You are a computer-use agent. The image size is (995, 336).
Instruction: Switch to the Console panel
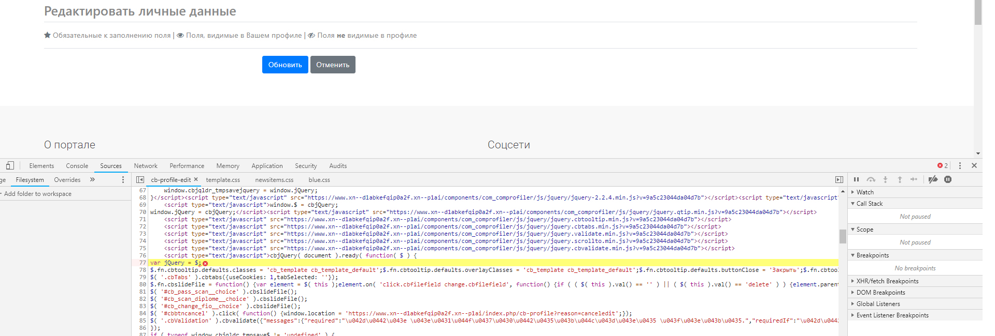pos(77,165)
